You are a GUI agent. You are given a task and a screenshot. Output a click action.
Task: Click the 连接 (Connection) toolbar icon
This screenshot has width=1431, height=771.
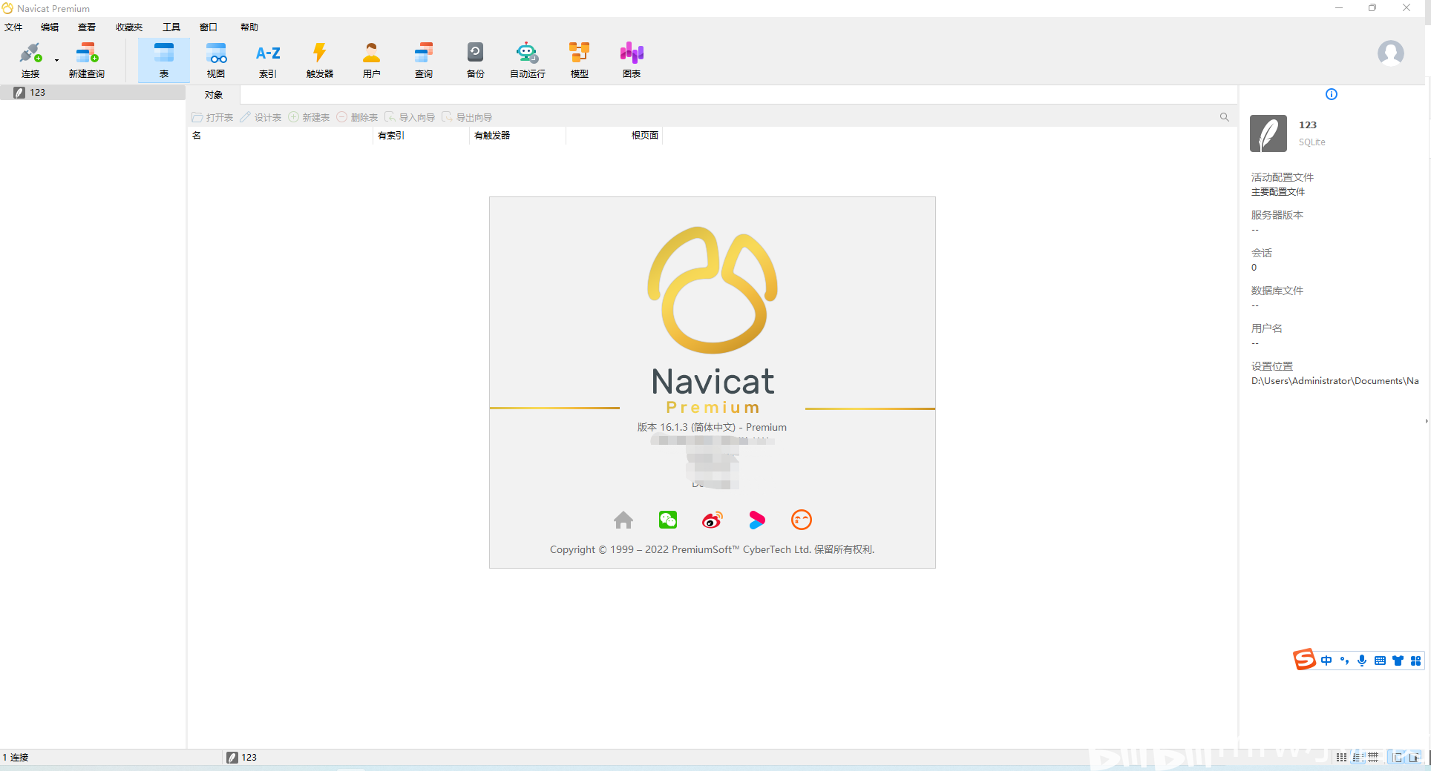click(x=30, y=60)
